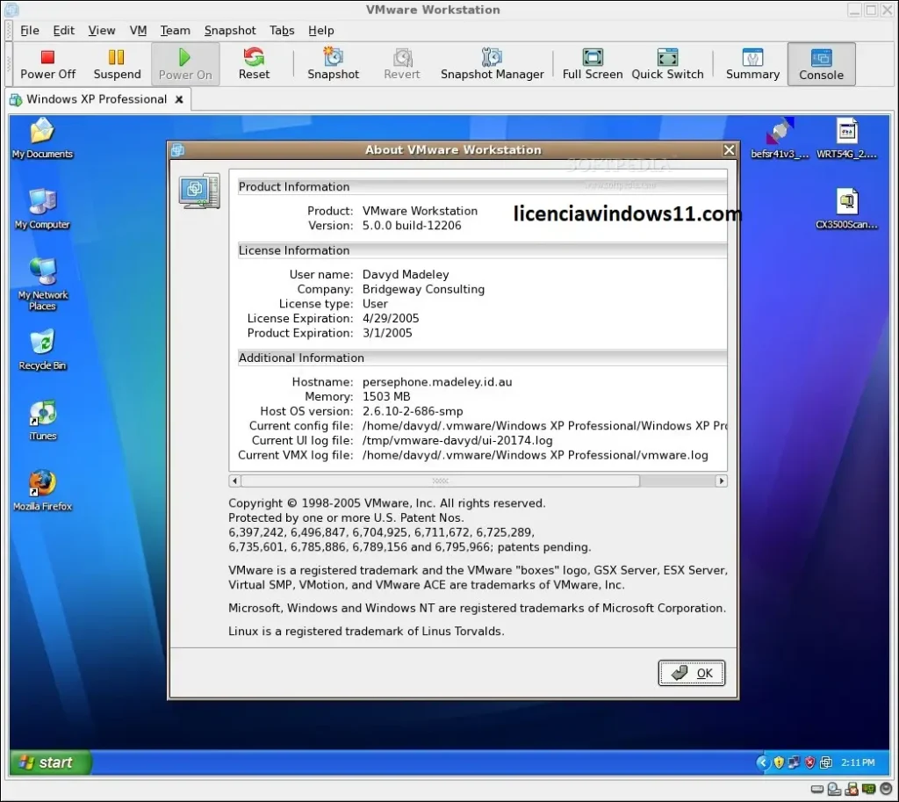Click the disconnected floppy device status icon
Image resolution: width=899 pixels, height=802 pixels.
(x=852, y=790)
